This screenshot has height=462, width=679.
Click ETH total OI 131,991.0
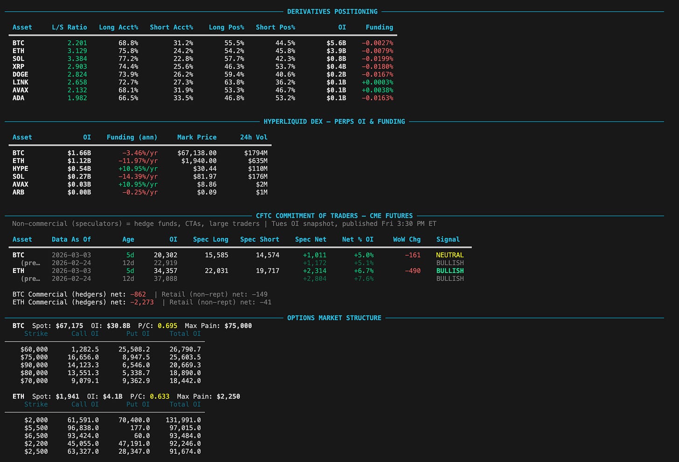tap(183, 420)
